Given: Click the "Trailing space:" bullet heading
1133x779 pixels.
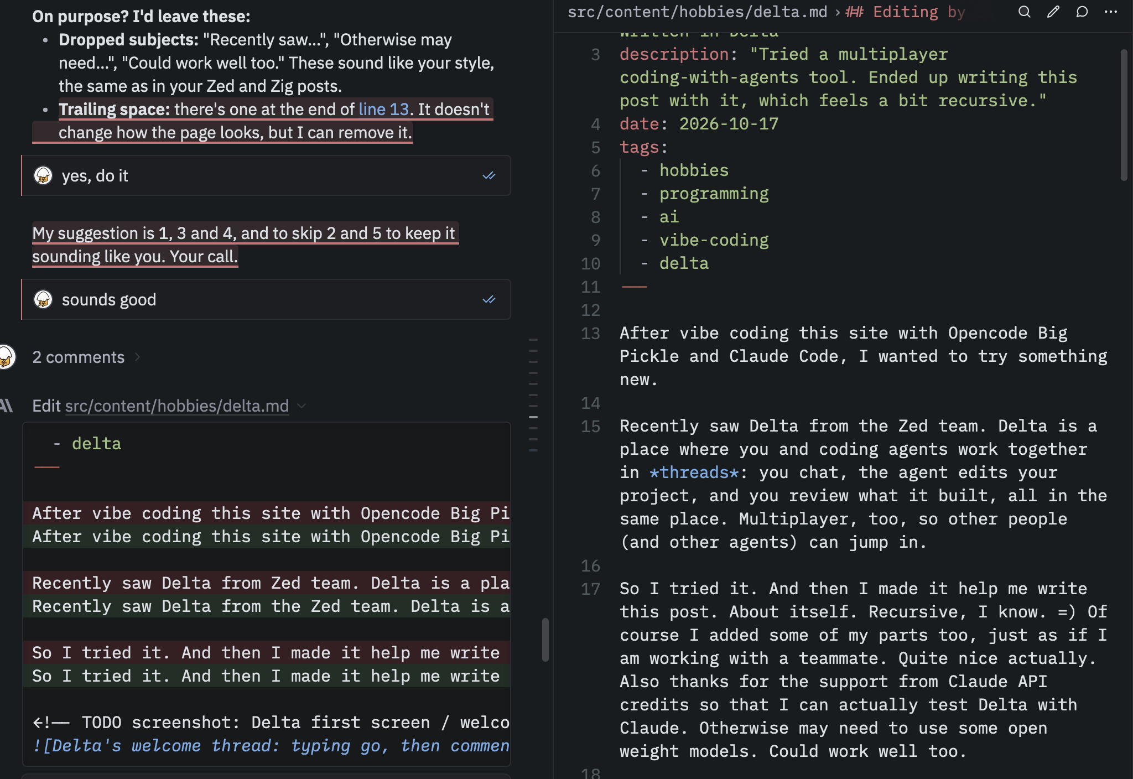Looking at the screenshot, I should tap(114, 110).
